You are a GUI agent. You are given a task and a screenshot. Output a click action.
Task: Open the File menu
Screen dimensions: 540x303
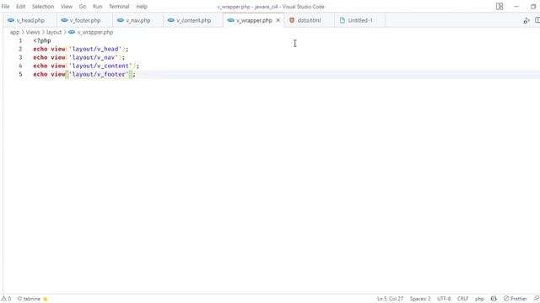(x=6, y=7)
